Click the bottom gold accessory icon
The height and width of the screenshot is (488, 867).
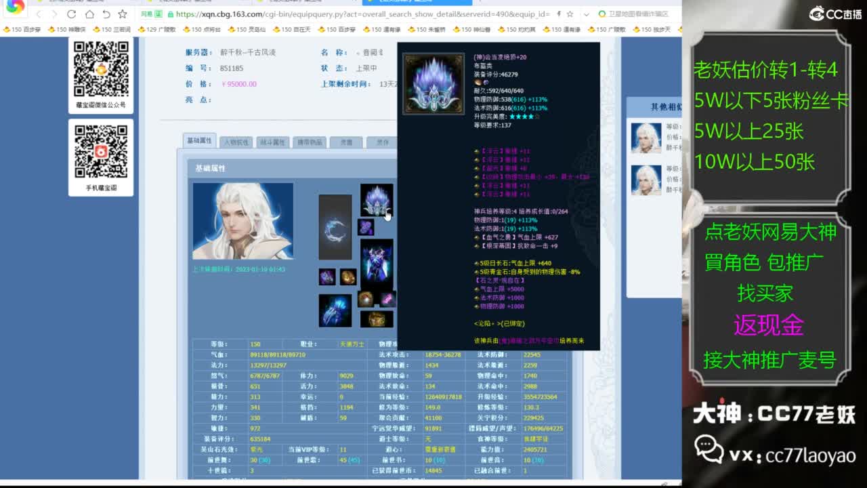coord(377,319)
